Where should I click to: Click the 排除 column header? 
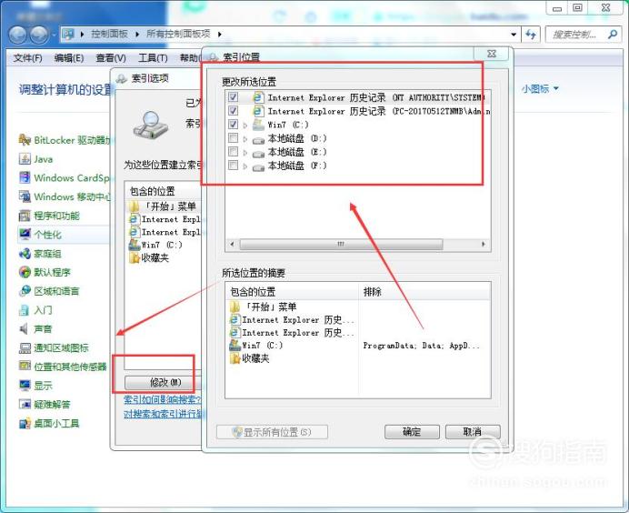pyautogui.click(x=424, y=292)
